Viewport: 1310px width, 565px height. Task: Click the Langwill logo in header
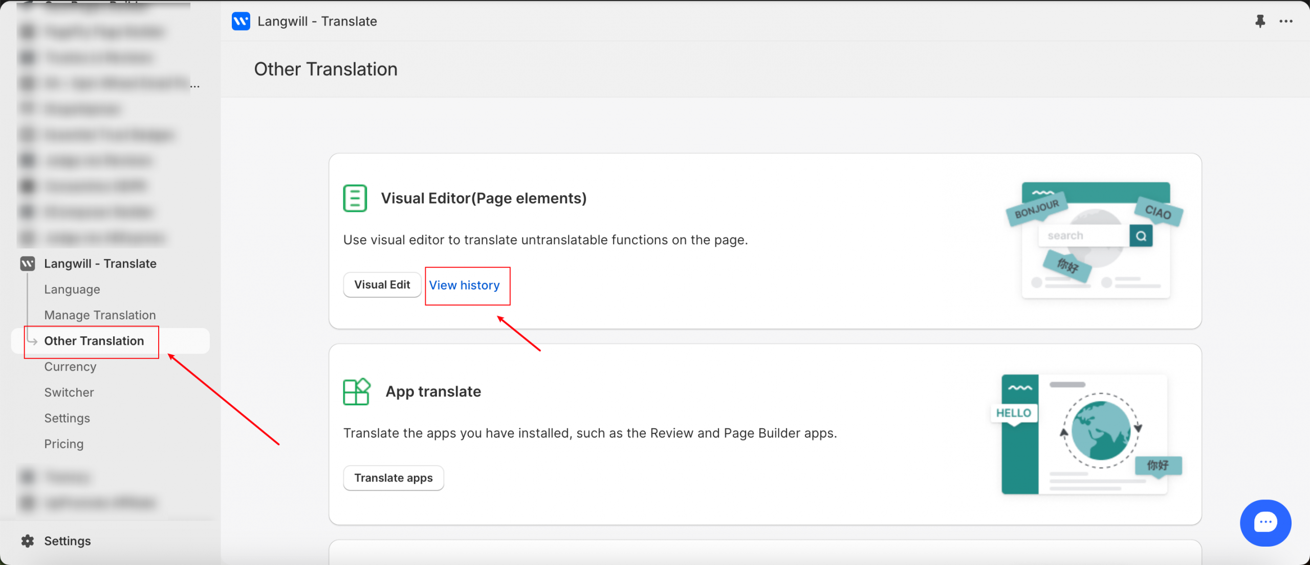coord(241,21)
